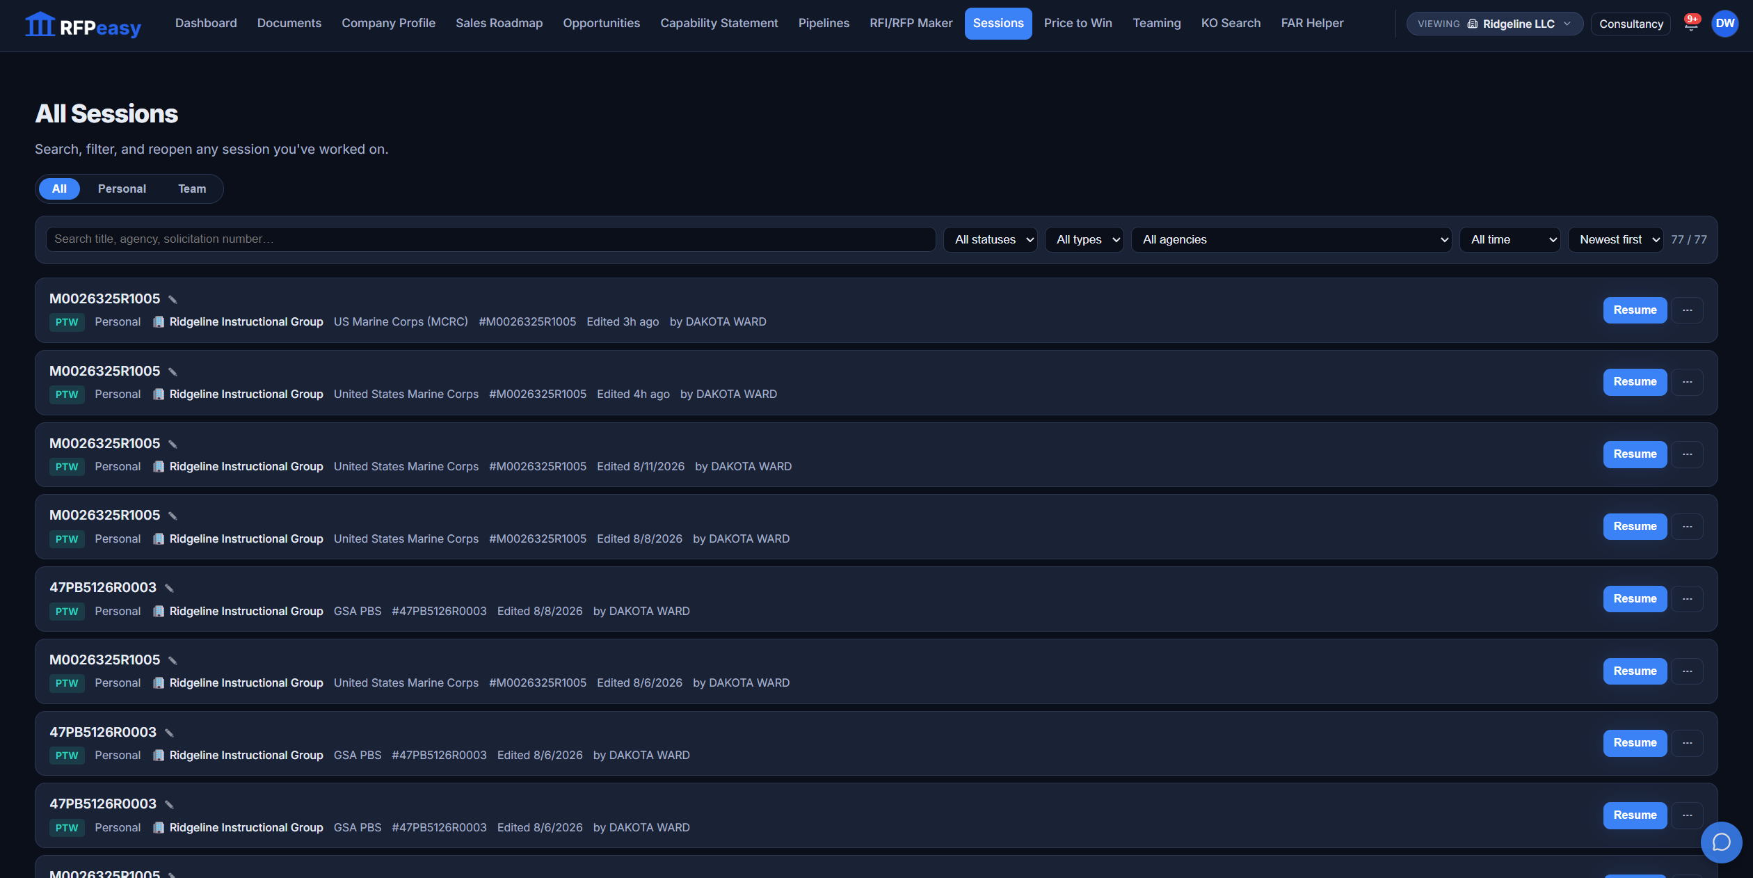Open the Price to Win nav item
Viewport: 1753px width, 878px height.
[1078, 23]
